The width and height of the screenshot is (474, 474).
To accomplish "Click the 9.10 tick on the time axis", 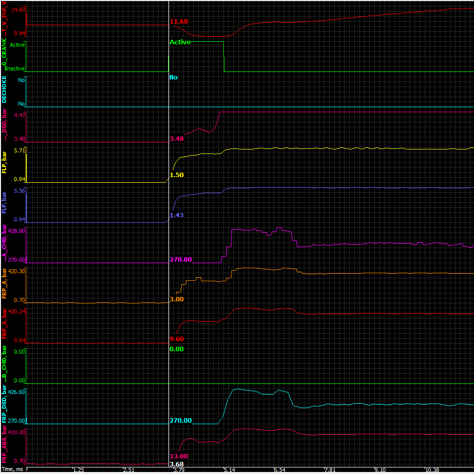I will pos(380,470).
